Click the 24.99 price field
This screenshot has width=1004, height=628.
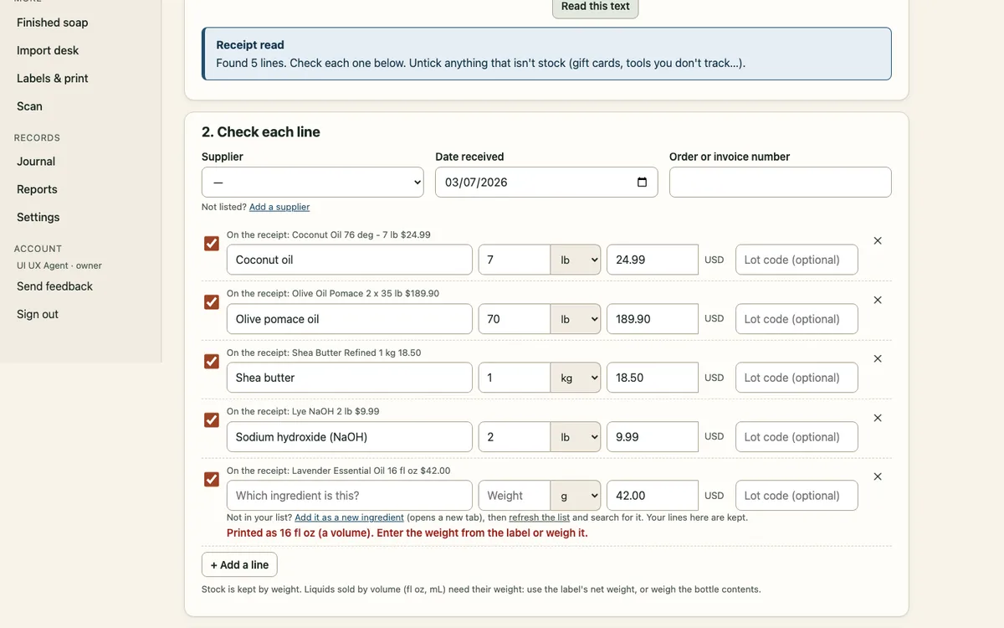pos(653,260)
